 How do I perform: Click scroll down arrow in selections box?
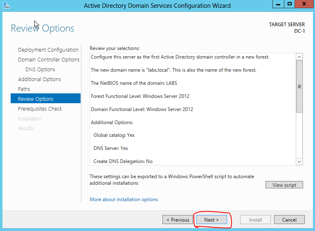click(299, 162)
